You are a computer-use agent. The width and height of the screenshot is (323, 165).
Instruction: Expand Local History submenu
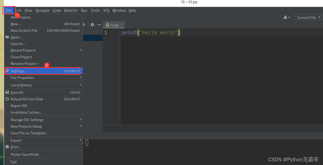click(x=43, y=85)
